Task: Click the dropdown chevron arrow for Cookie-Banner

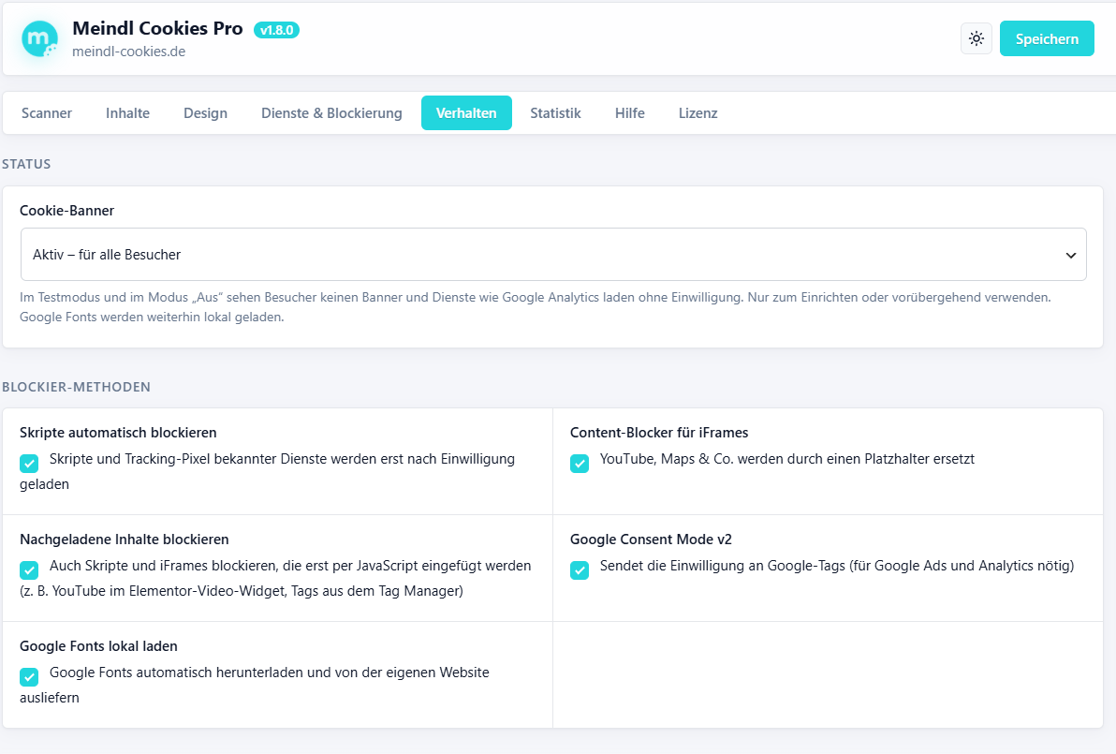Action: 1070,255
